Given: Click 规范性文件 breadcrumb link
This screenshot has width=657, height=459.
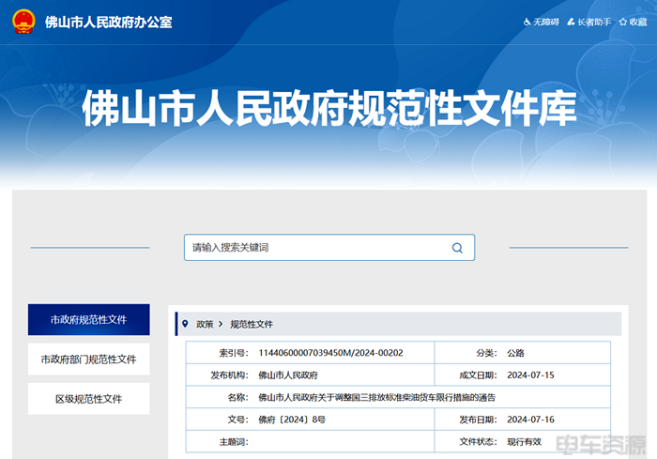Looking at the screenshot, I should (x=251, y=324).
